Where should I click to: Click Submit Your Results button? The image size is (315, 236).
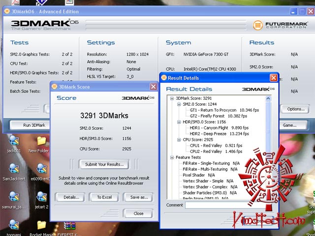104,164
